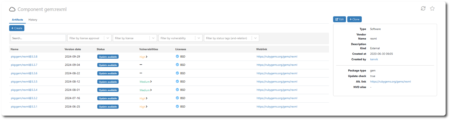Mark component as favorite with star icon
The height and width of the screenshot is (120, 450).
click(432, 8)
